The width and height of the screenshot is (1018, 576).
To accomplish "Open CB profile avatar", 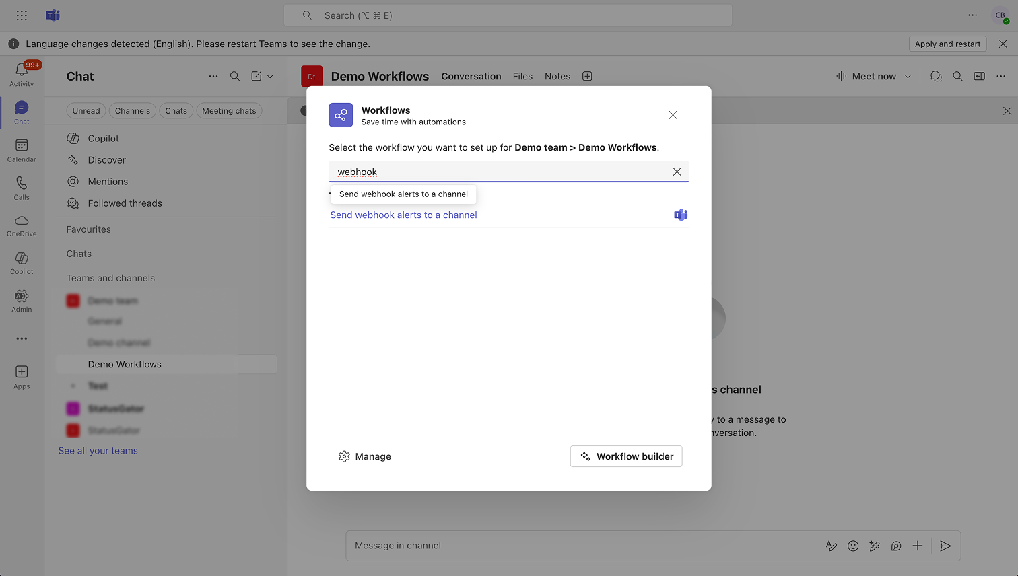I will point(1000,15).
